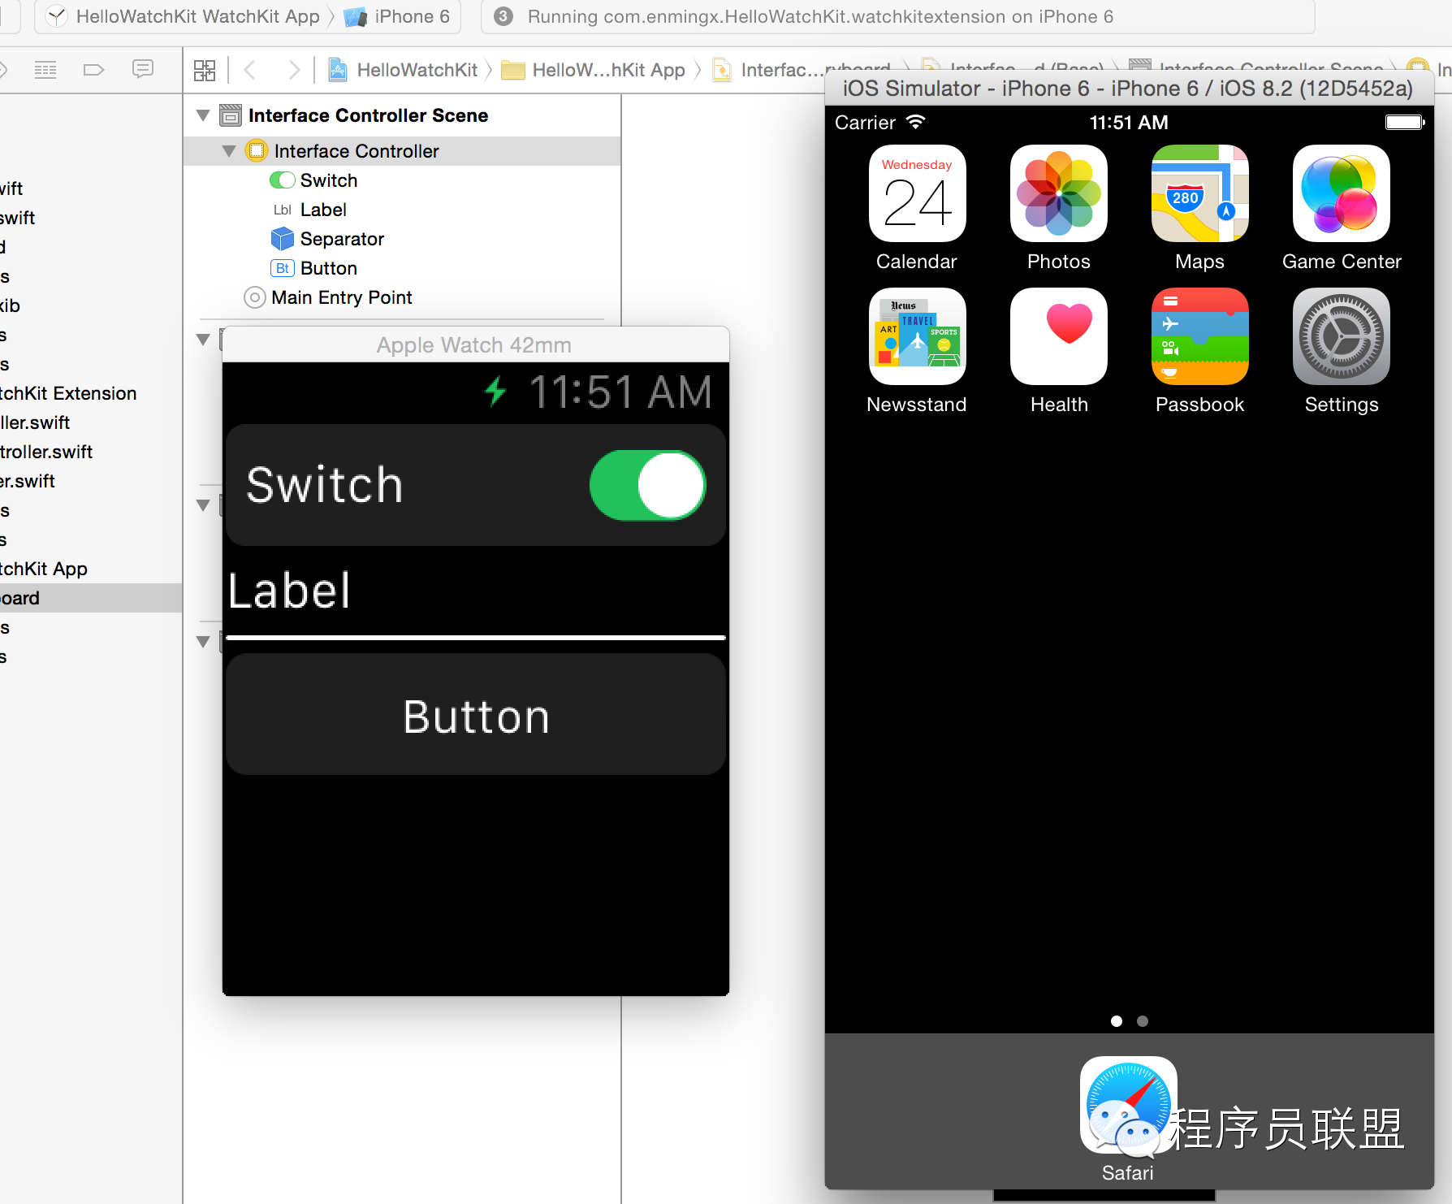
Task: Choose the iPhone 6 run destination
Action: point(397,16)
